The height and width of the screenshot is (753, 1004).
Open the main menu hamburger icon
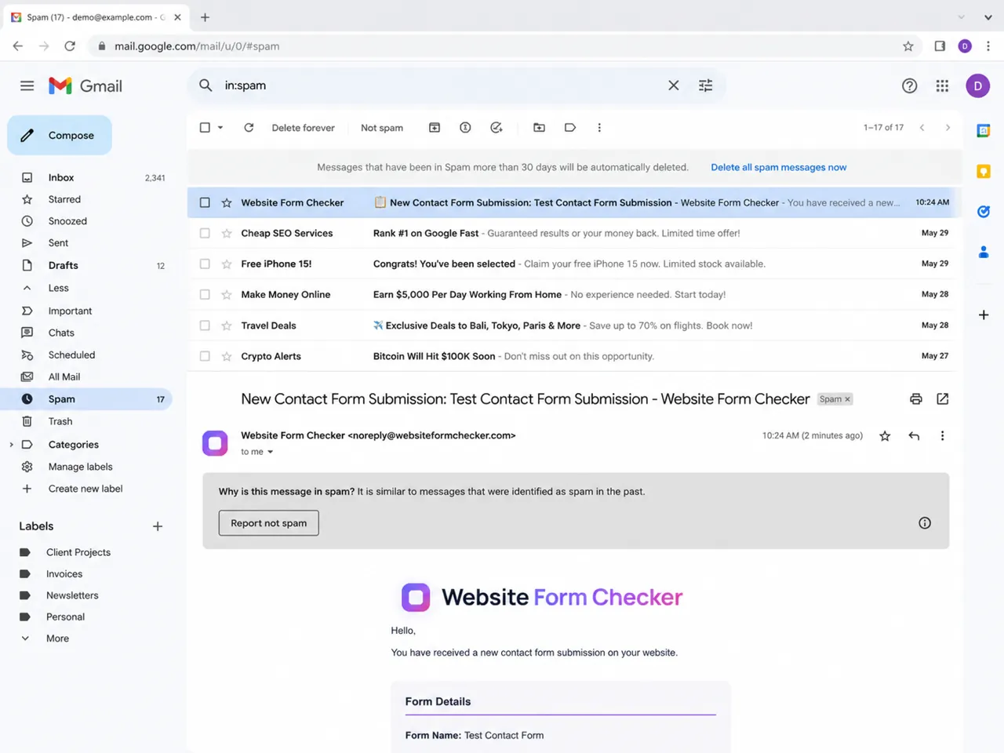pos(27,86)
